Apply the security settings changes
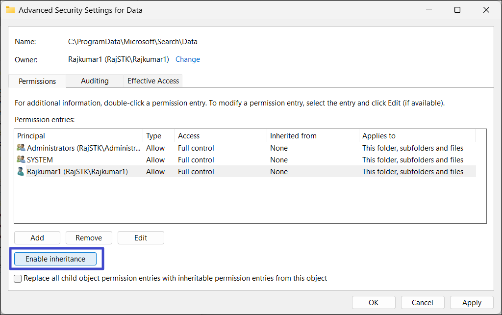This screenshot has width=502, height=315. (x=472, y=303)
